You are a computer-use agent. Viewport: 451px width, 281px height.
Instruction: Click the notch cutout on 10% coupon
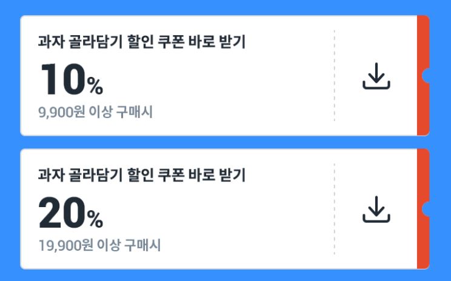(426, 76)
